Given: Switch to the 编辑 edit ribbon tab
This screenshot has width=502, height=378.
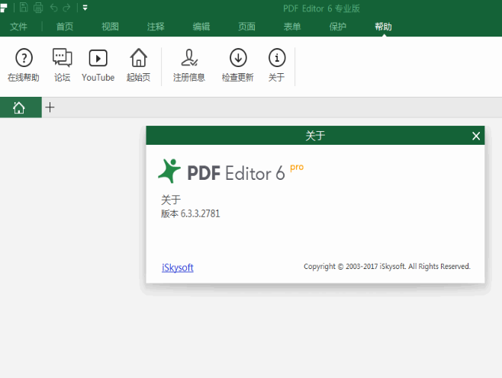Looking at the screenshot, I should (x=201, y=27).
